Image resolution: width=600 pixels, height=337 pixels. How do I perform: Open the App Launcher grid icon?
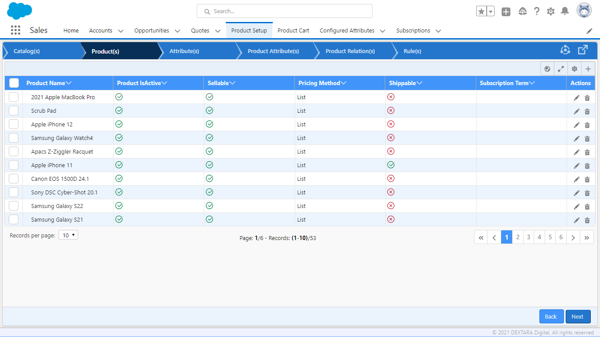pyautogui.click(x=15, y=30)
